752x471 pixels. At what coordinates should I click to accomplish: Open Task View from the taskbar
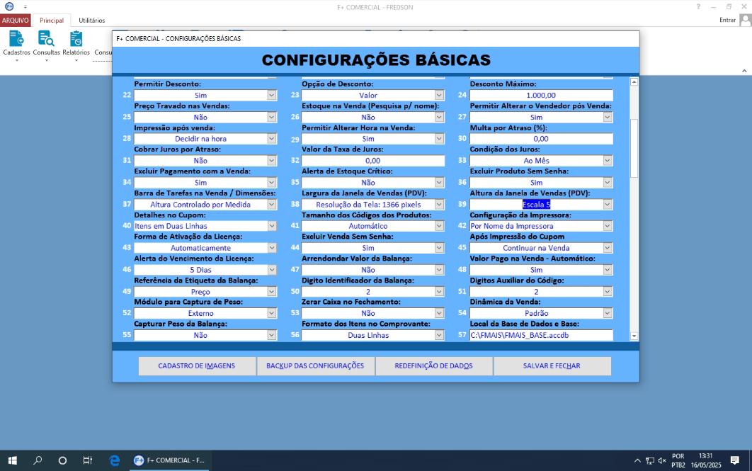tap(86, 460)
